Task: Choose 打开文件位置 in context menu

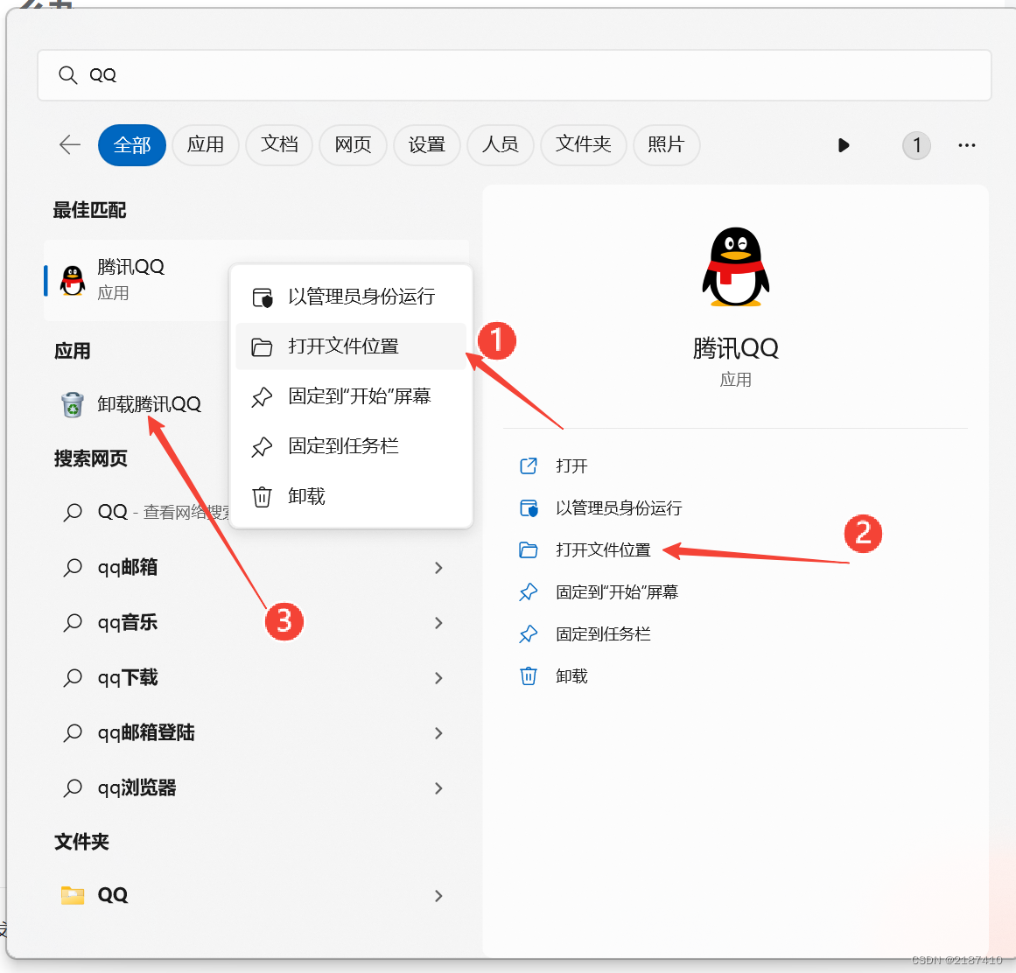Action: 351,346
